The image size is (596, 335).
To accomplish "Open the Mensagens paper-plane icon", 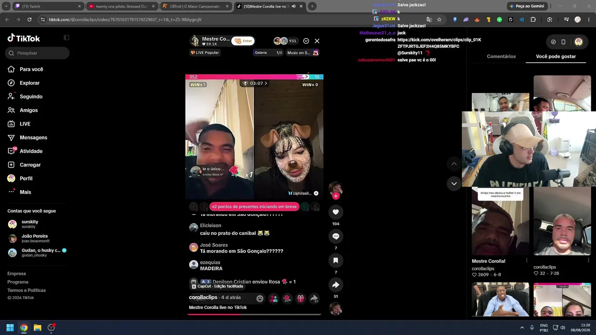I will (x=11, y=137).
